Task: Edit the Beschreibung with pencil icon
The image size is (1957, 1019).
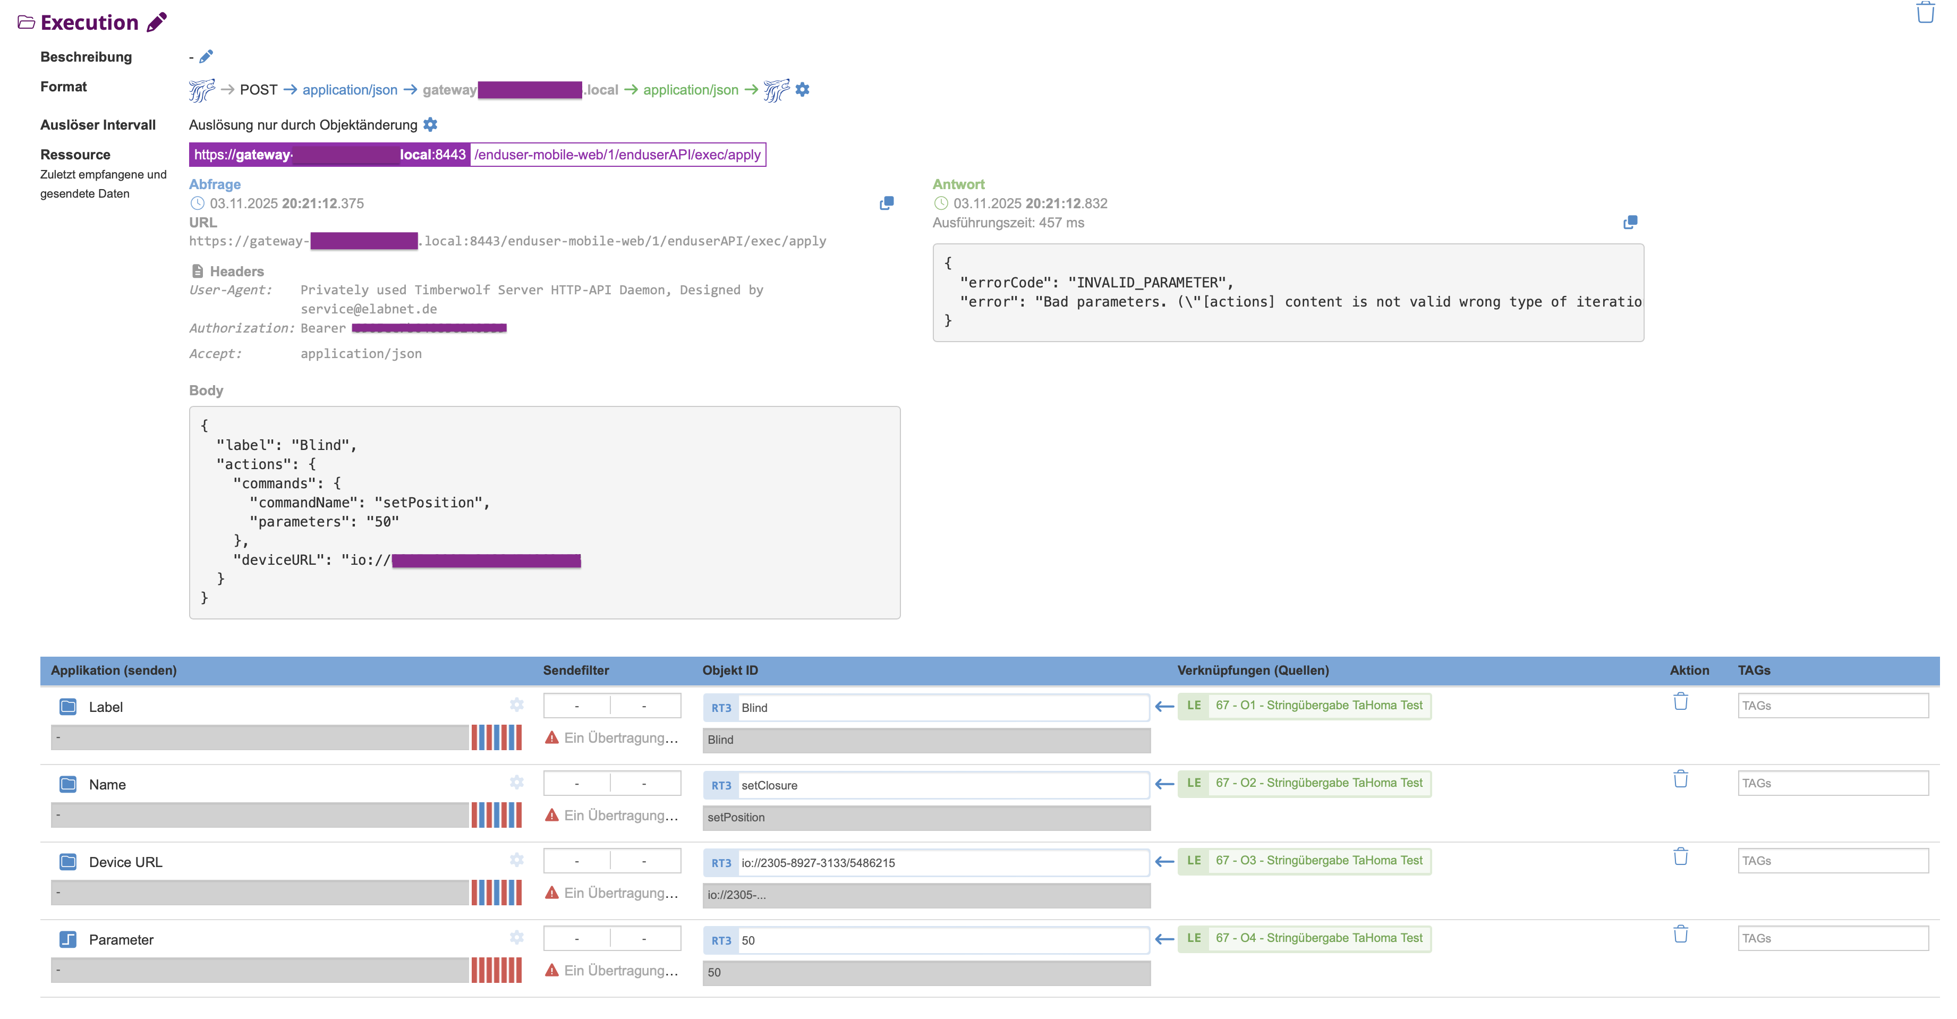Action: [206, 56]
